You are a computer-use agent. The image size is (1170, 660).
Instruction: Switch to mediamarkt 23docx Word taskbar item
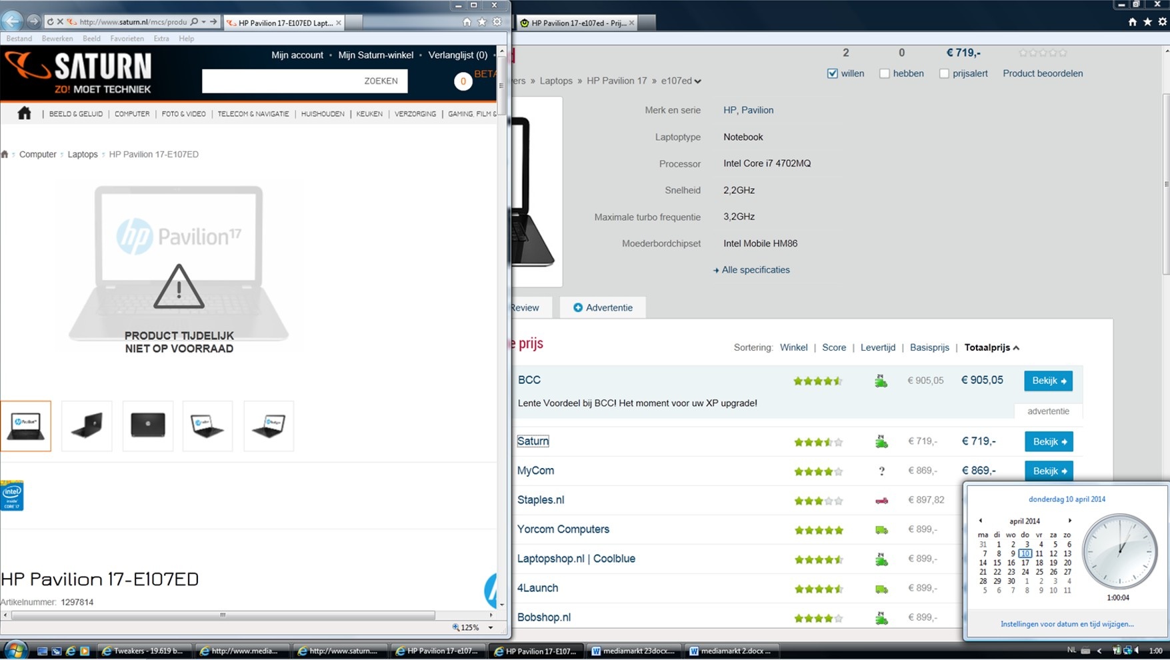(633, 651)
